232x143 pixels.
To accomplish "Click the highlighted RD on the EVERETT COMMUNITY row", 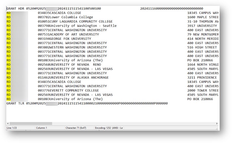I will [x=9, y=90].
